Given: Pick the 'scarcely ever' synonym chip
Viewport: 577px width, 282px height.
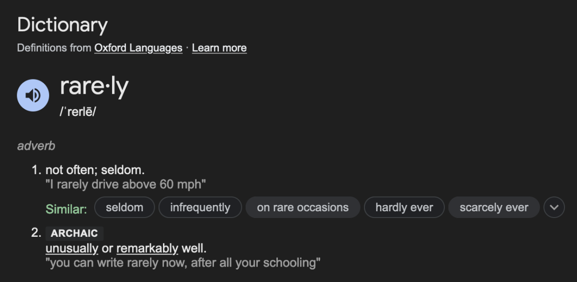Looking at the screenshot, I should pyautogui.click(x=494, y=207).
